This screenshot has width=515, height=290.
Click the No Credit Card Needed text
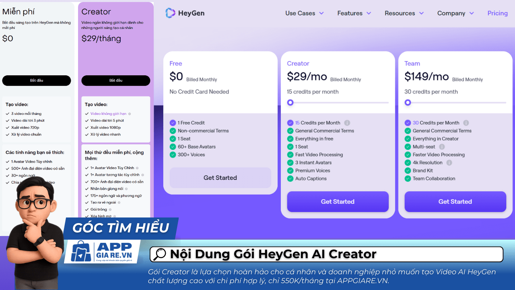coord(199,92)
